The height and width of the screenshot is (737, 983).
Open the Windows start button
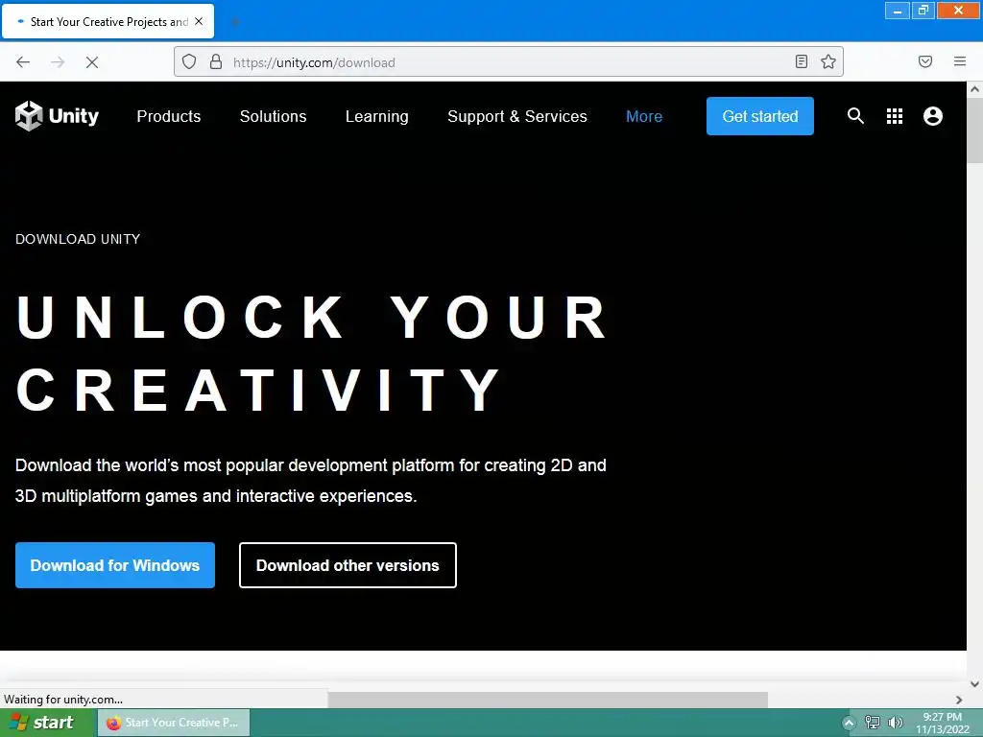(x=46, y=723)
